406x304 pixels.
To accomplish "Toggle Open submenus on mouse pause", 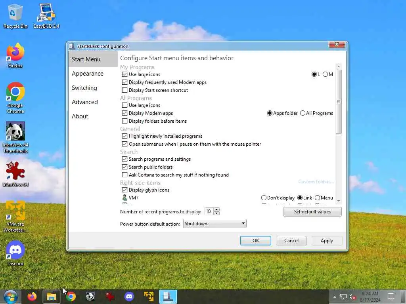I will coord(124,144).
